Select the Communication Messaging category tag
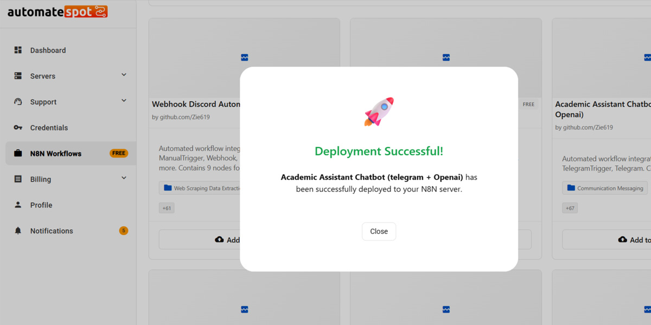651x325 pixels. [605, 188]
